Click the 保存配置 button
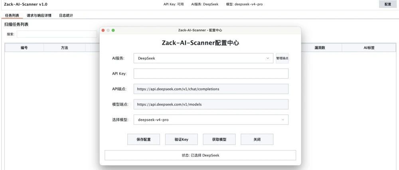Screen dimensions: 399x170 [144, 139]
